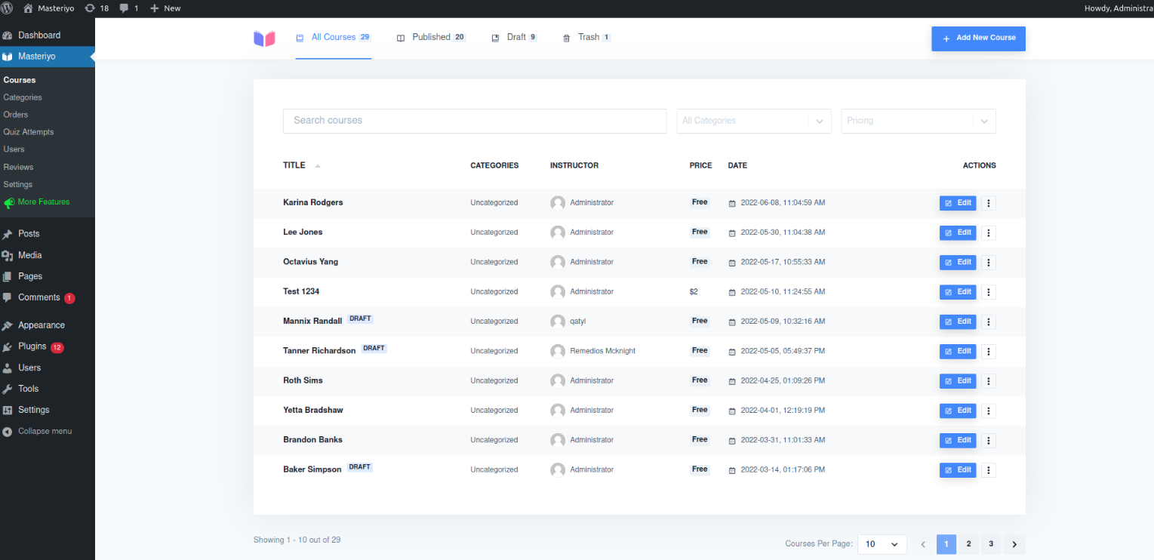Change the Courses Per Page dropdown
This screenshot has height=560, width=1154.
(882, 544)
